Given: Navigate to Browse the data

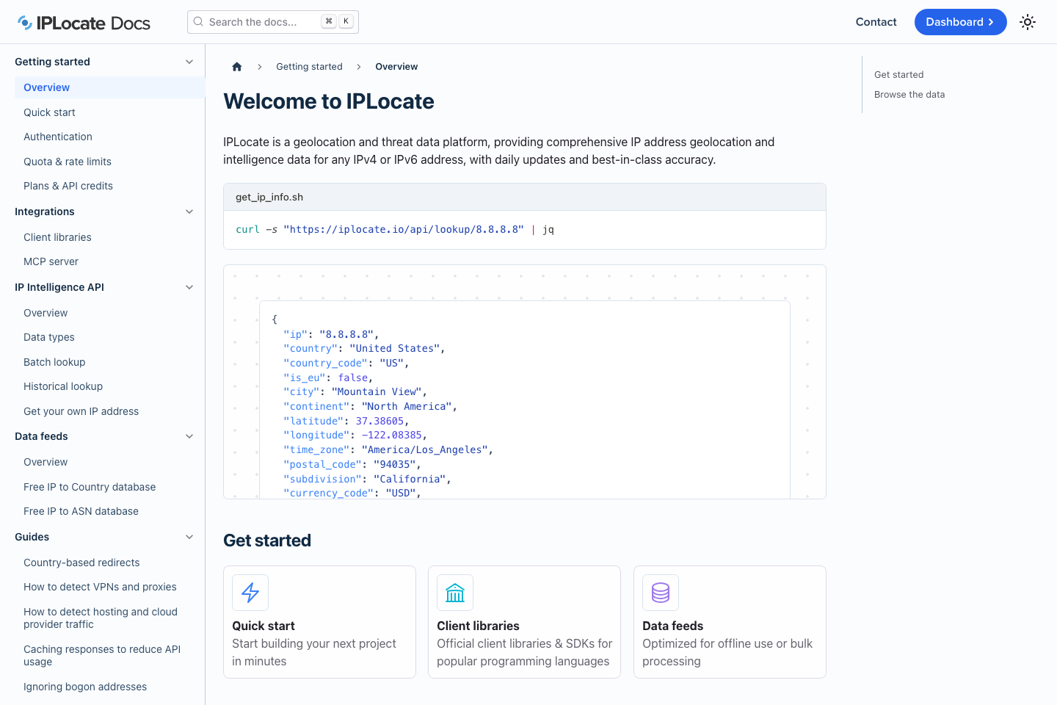Looking at the screenshot, I should pyautogui.click(x=909, y=94).
